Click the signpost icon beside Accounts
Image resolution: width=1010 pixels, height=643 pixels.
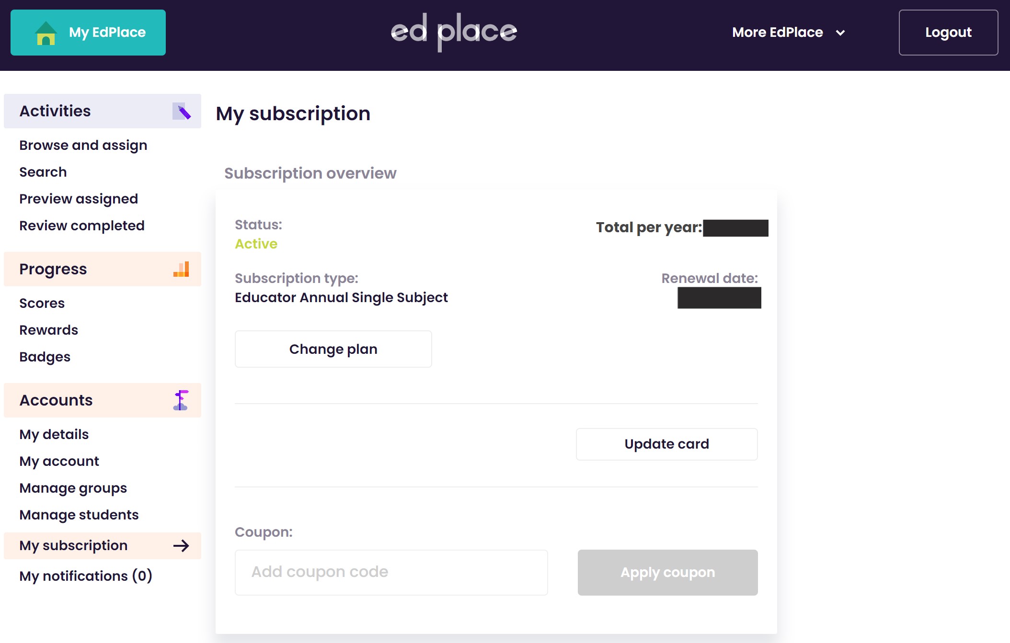pos(181,400)
